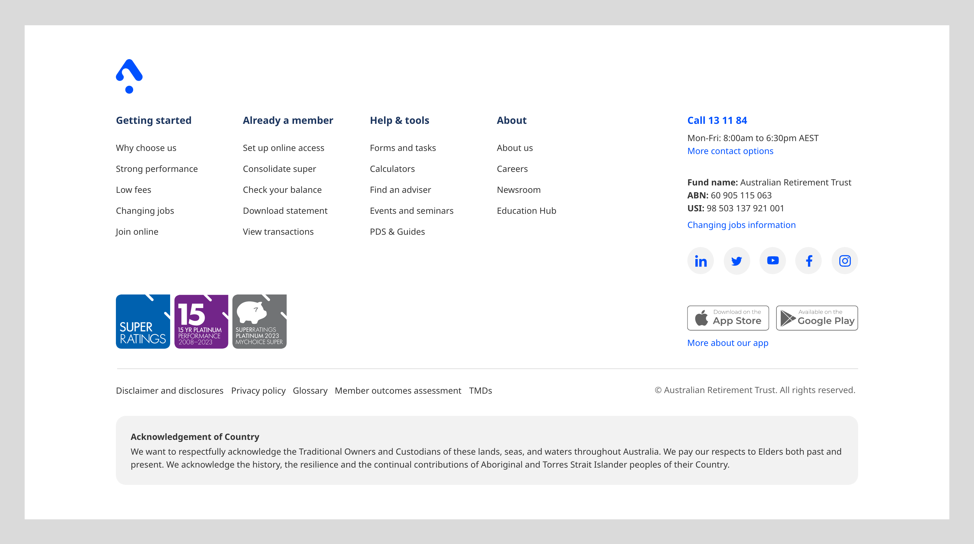Select Find an adviser link
Screen dimensions: 974x544
tap(400, 190)
